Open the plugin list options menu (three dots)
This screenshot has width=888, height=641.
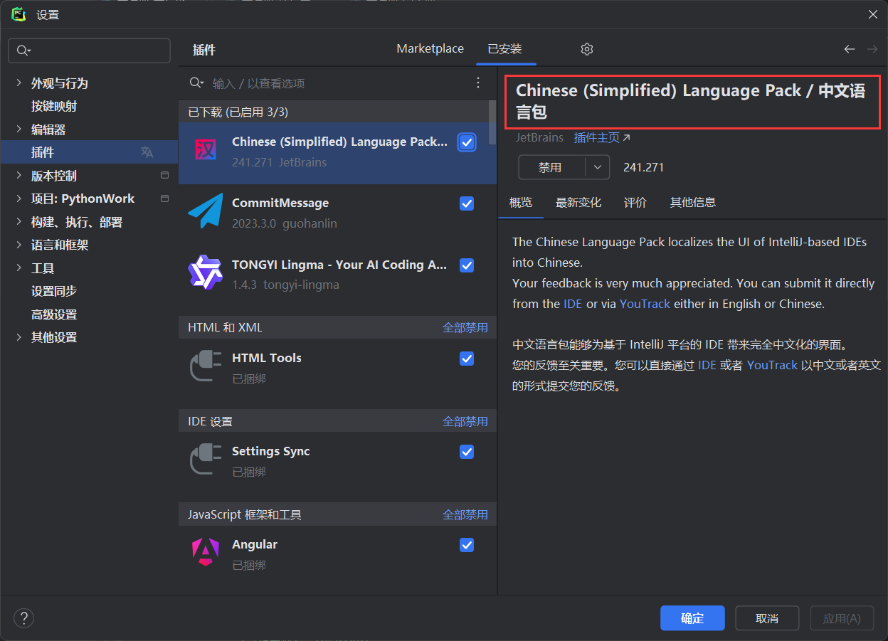(478, 83)
